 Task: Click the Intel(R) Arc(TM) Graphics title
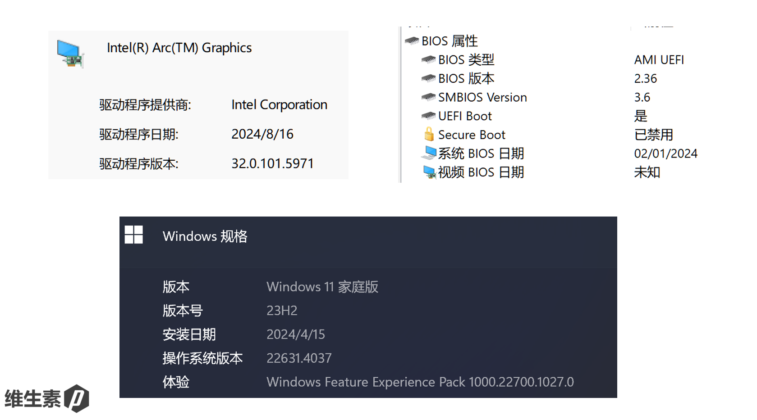coord(179,48)
